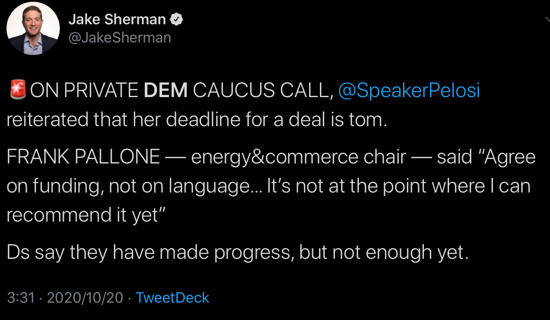Click the "Ds say they have made progress" line
Screen dimensions: 550x320
coord(150,253)
